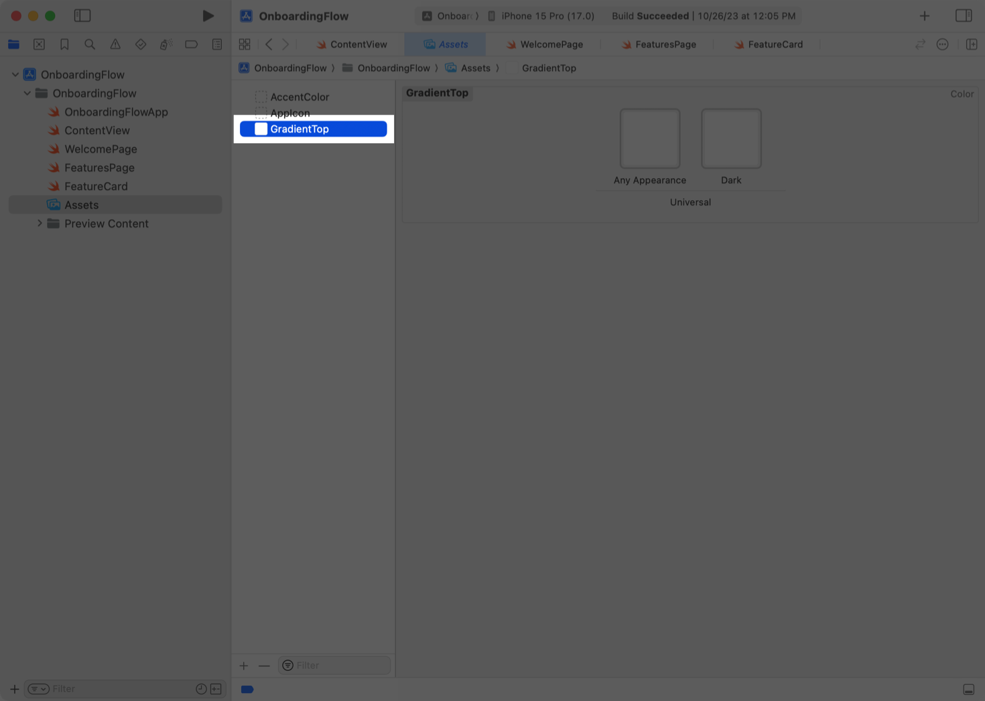Switch to the FeatureCard tab
The height and width of the screenshot is (701, 985).
(775, 44)
